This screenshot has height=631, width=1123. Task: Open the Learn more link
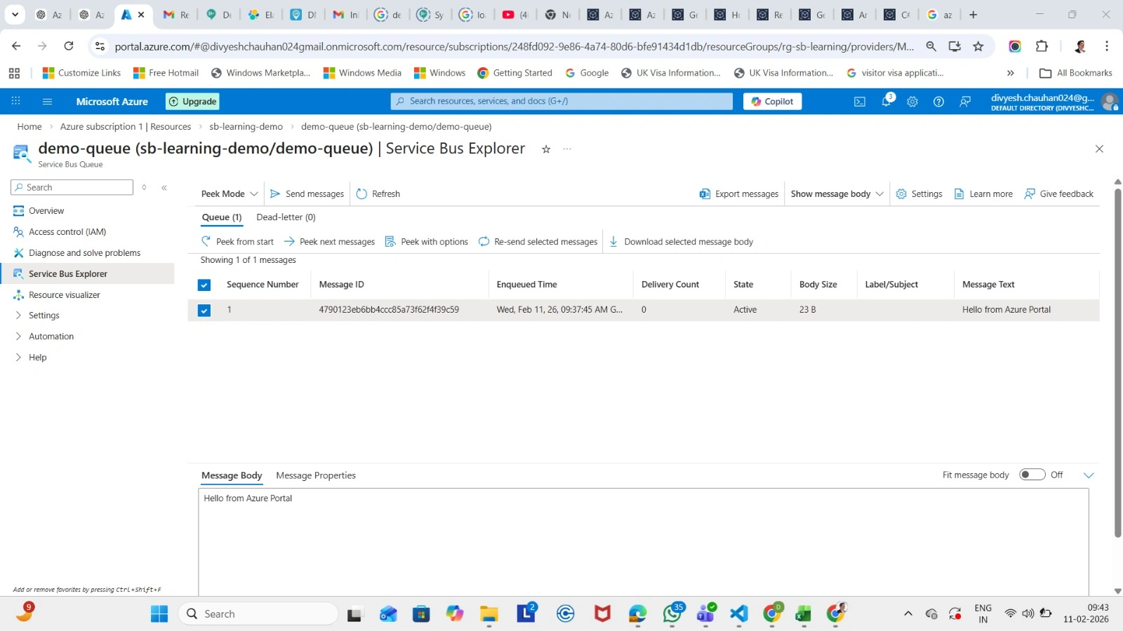click(983, 194)
